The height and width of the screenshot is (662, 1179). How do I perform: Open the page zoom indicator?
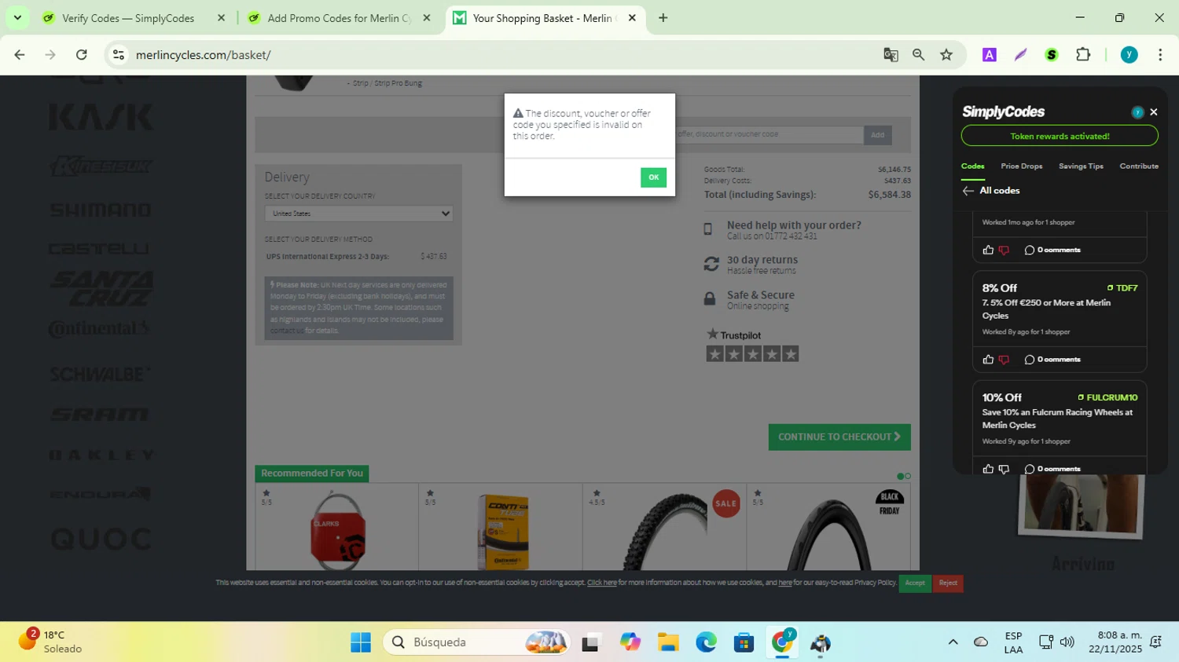918,55
